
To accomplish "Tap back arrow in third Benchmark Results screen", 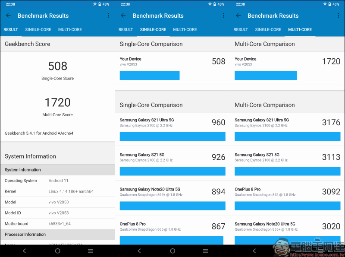I will (x=238, y=16).
